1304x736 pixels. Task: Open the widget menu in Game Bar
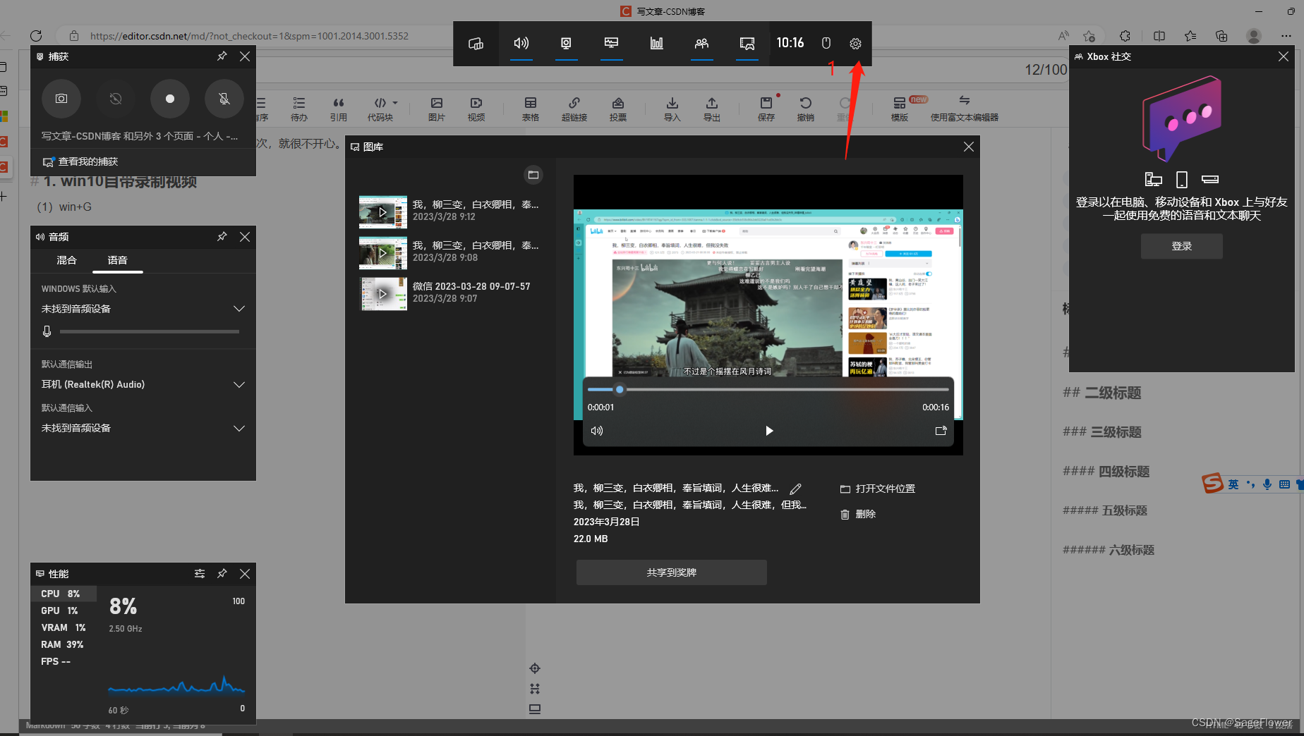(476, 44)
